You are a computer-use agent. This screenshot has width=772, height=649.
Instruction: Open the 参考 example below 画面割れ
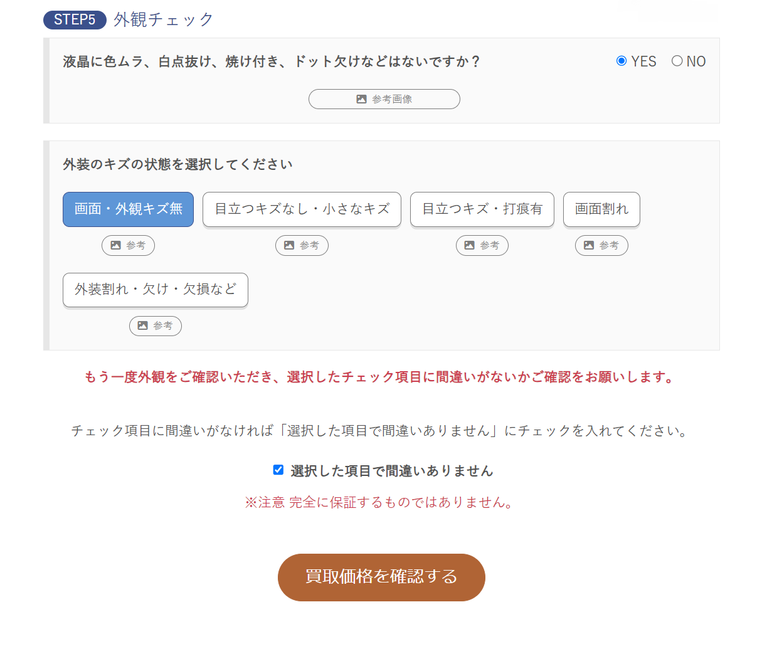[601, 245]
